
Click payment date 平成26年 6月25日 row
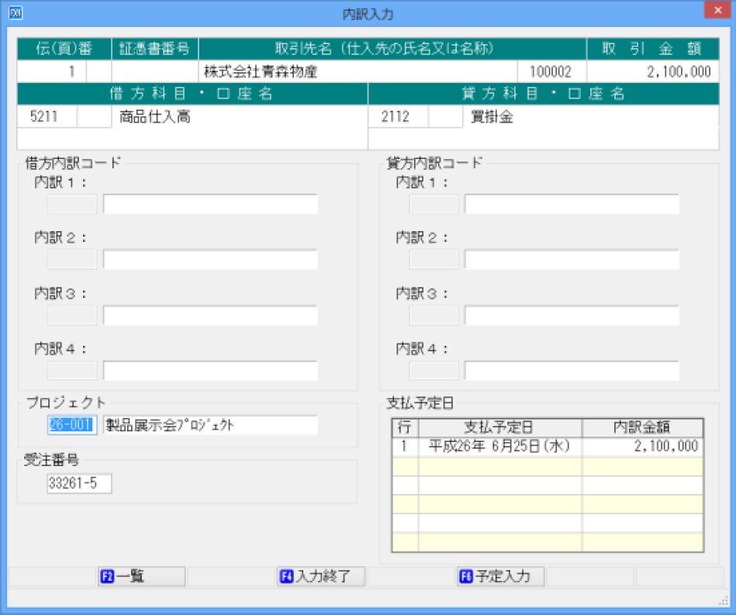(496, 446)
